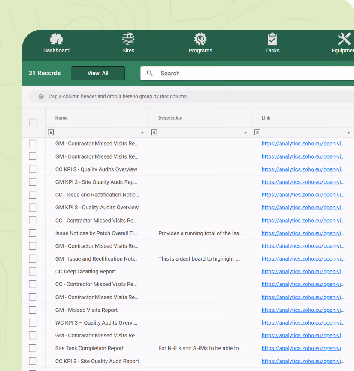Tick checkbox for Site Task Completion Report
354x371 pixels.
tap(33, 348)
